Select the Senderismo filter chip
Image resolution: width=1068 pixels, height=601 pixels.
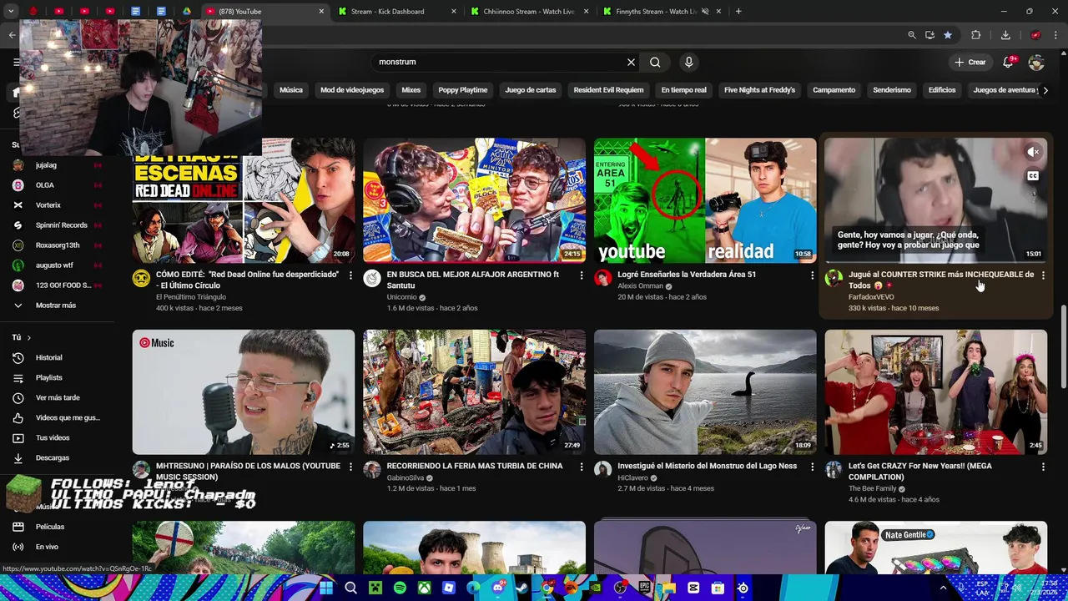[892, 90]
